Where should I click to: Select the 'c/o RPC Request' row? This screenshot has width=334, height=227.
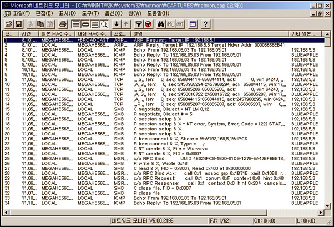click(164, 178)
